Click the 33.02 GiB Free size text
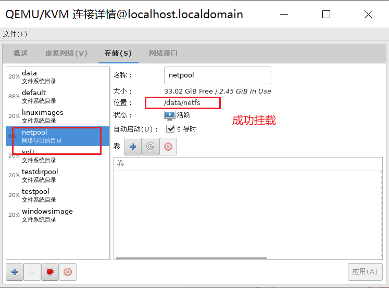 (x=189, y=91)
